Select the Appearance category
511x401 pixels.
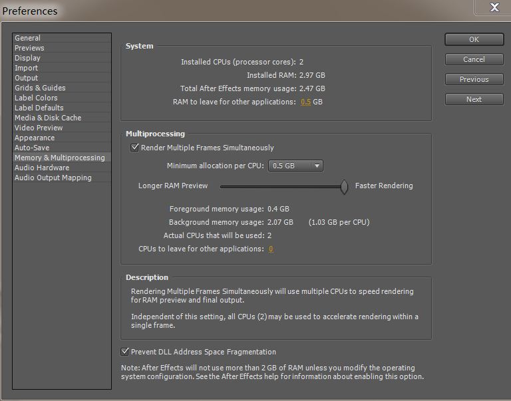[x=62, y=138]
